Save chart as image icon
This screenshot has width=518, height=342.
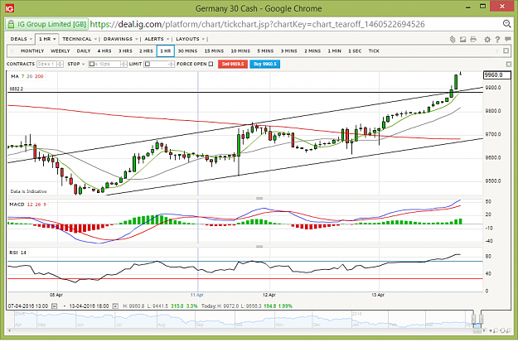tap(462, 39)
